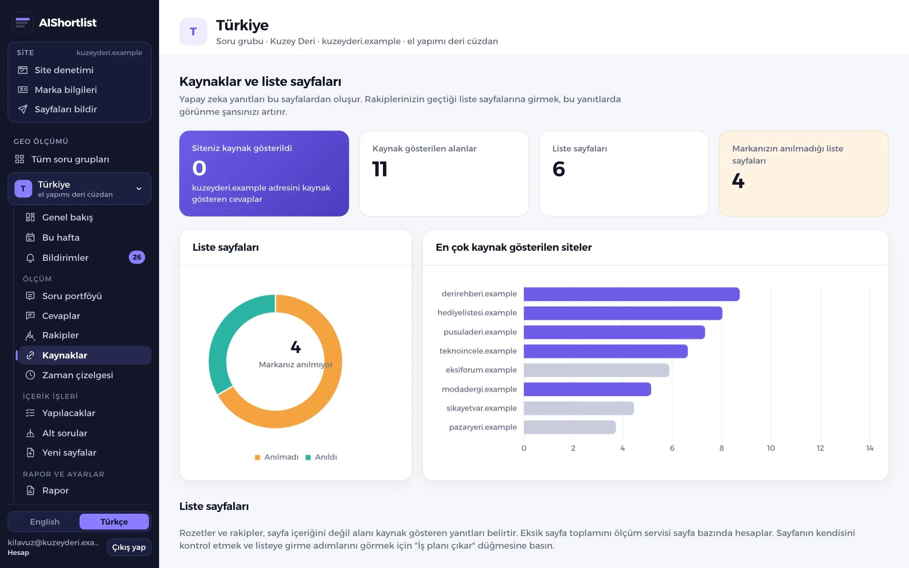Click the Rakipler icon
This screenshot has width=909, height=568.
[x=30, y=335]
